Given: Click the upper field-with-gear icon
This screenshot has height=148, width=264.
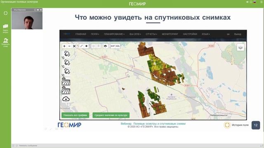Looking at the screenshot, I should click(x=66, y=81).
